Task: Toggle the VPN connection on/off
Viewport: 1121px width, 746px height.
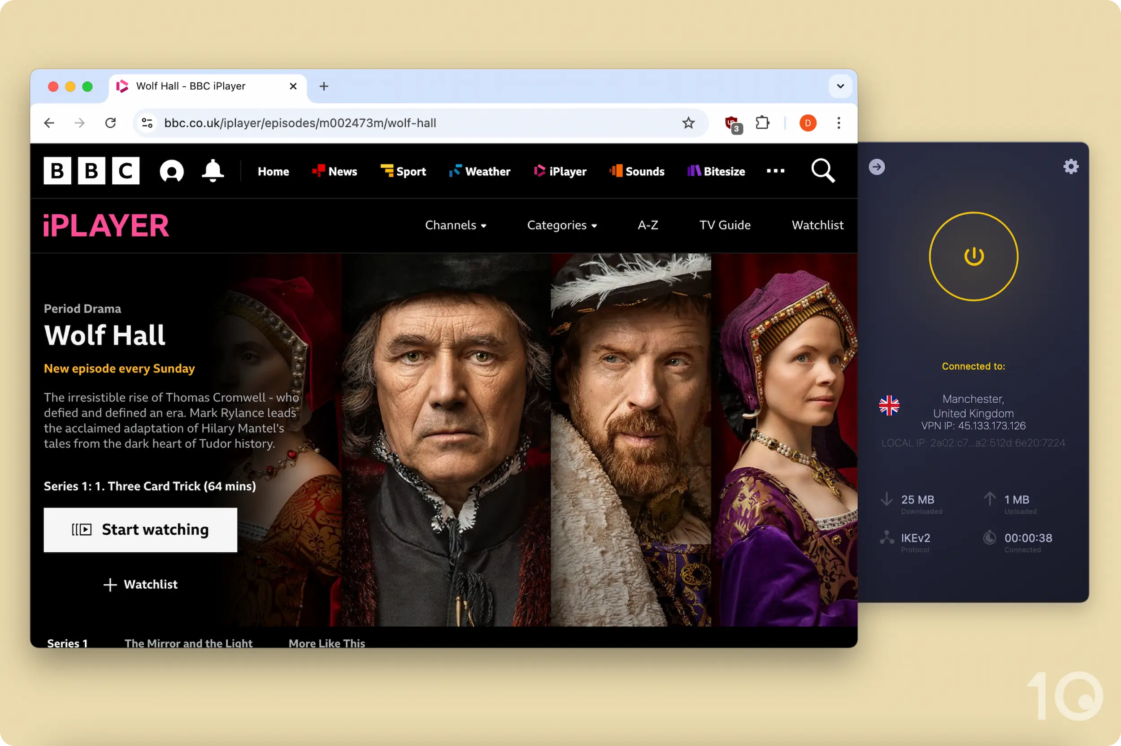Action: (973, 256)
